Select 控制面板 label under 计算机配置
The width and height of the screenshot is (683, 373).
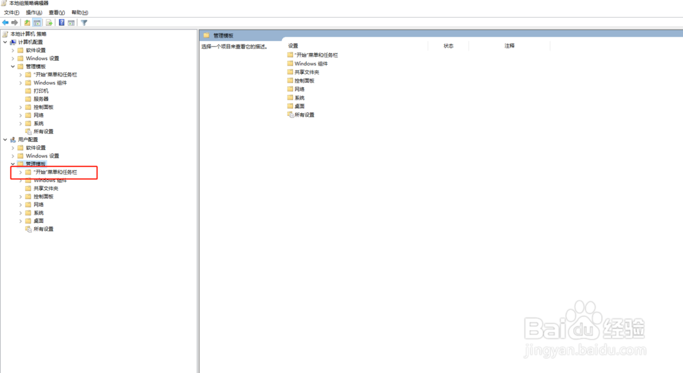[x=44, y=107]
